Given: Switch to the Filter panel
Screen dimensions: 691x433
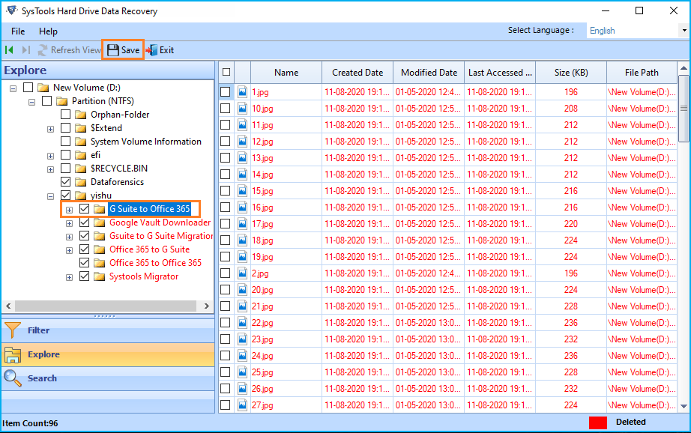Looking at the screenshot, I should [108, 330].
